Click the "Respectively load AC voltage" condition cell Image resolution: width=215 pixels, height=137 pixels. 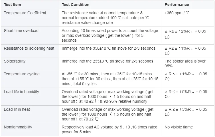point(109,129)
